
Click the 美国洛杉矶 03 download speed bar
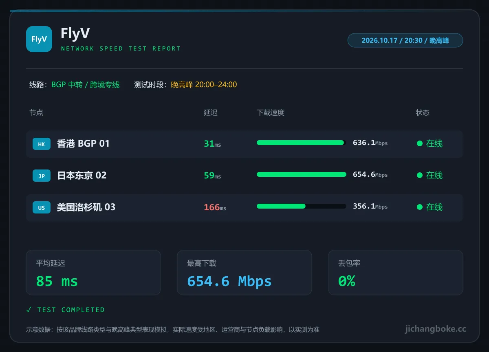302,206
